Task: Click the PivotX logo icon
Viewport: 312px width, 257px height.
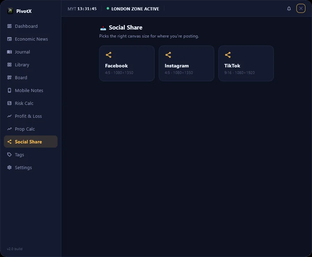Action: click(x=10, y=11)
